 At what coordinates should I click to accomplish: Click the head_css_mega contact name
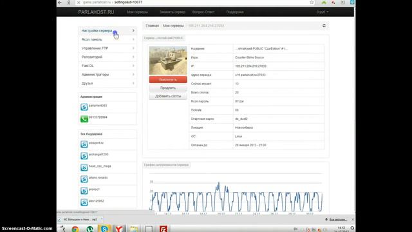coord(100,166)
